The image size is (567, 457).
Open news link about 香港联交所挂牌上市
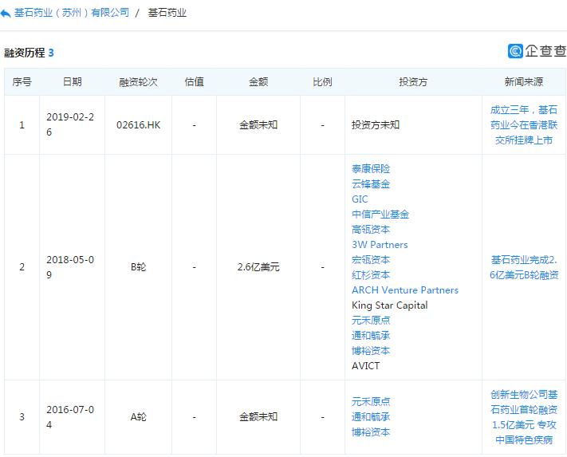tap(524, 125)
